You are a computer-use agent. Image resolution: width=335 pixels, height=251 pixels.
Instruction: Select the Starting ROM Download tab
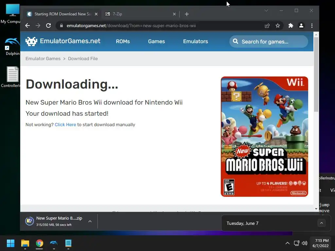point(62,14)
